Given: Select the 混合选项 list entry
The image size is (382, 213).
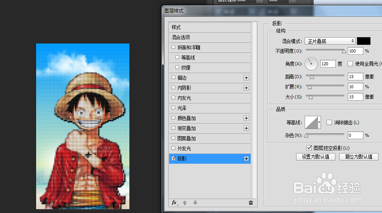Looking at the screenshot, I should click(x=210, y=37).
